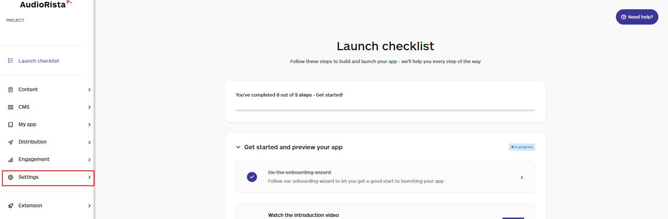Open the Do the onboarding wizard step
Screen dimensions: 668x219
[385, 177]
